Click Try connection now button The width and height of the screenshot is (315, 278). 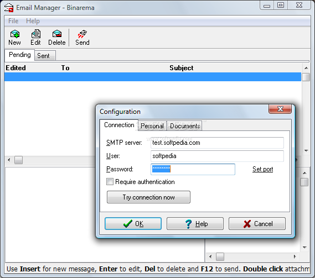149,197
